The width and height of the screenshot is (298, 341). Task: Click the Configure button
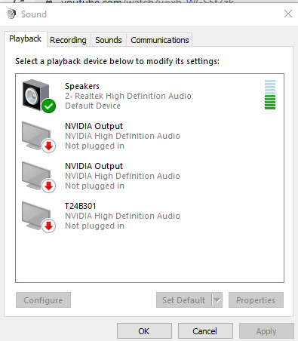(43, 300)
